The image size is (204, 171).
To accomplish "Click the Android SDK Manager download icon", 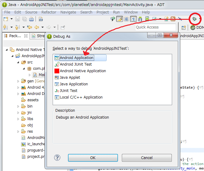I will coord(140,19).
